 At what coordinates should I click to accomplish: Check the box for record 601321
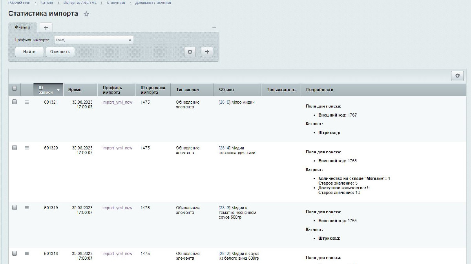[x=15, y=102]
